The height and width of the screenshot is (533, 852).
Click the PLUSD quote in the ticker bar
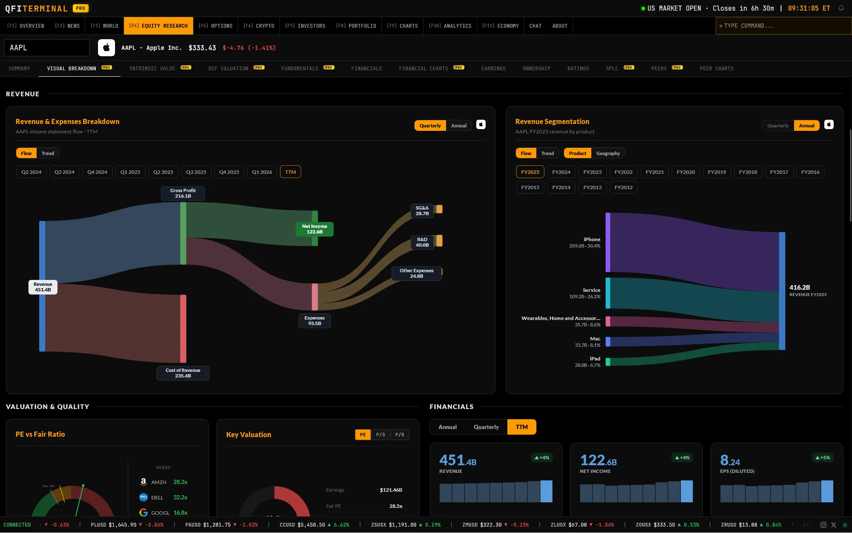tap(127, 525)
